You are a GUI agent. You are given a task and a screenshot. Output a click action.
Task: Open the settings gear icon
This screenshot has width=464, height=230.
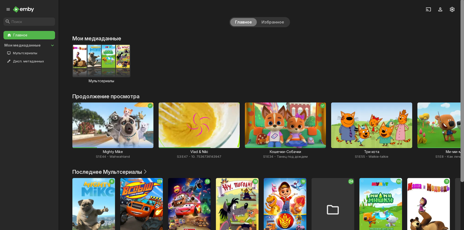(x=452, y=9)
